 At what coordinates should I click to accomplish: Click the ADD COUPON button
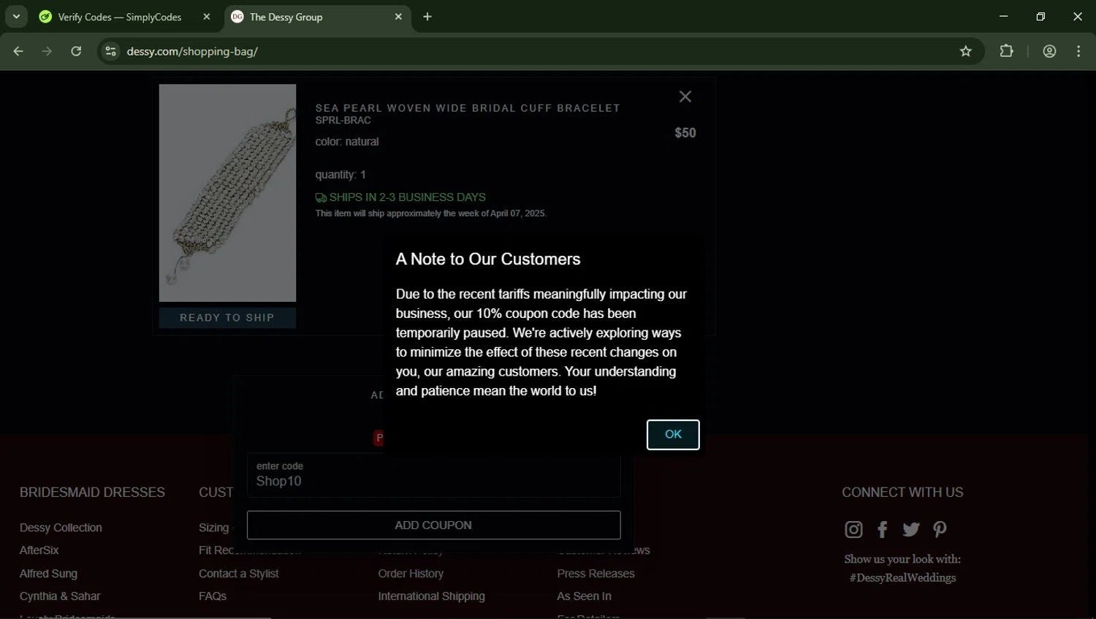(x=433, y=525)
